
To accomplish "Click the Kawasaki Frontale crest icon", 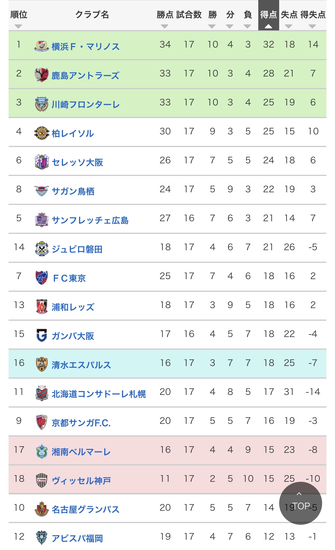I will click(x=42, y=104).
